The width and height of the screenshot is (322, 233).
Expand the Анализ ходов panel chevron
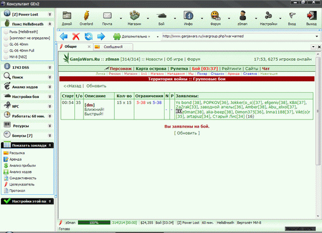tap(50, 87)
